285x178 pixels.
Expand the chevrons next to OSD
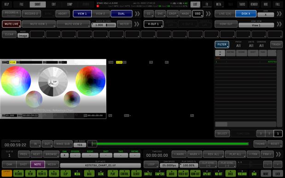click(208, 14)
